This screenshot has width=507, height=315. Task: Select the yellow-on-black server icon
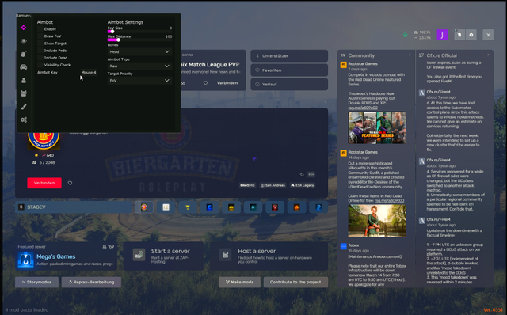(x=231, y=207)
